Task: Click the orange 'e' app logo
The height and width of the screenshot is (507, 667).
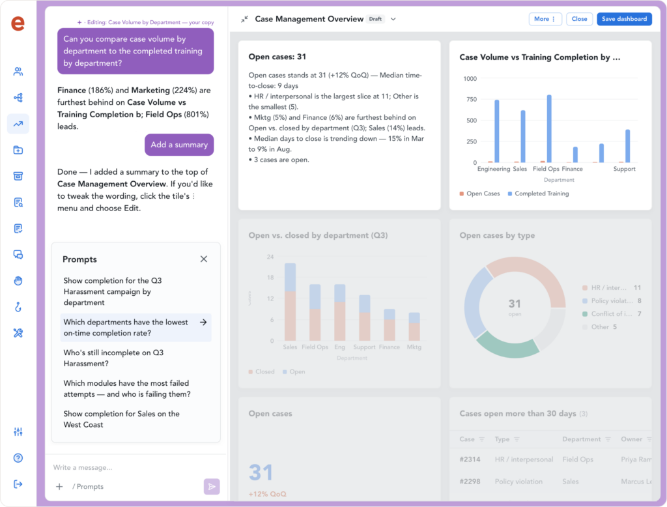Action: point(18,23)
